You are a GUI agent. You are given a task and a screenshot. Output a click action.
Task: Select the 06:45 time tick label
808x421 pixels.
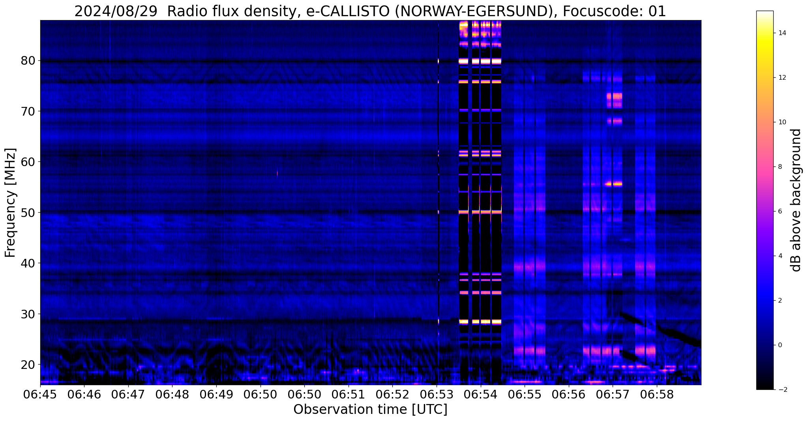(x=40, y=394)
